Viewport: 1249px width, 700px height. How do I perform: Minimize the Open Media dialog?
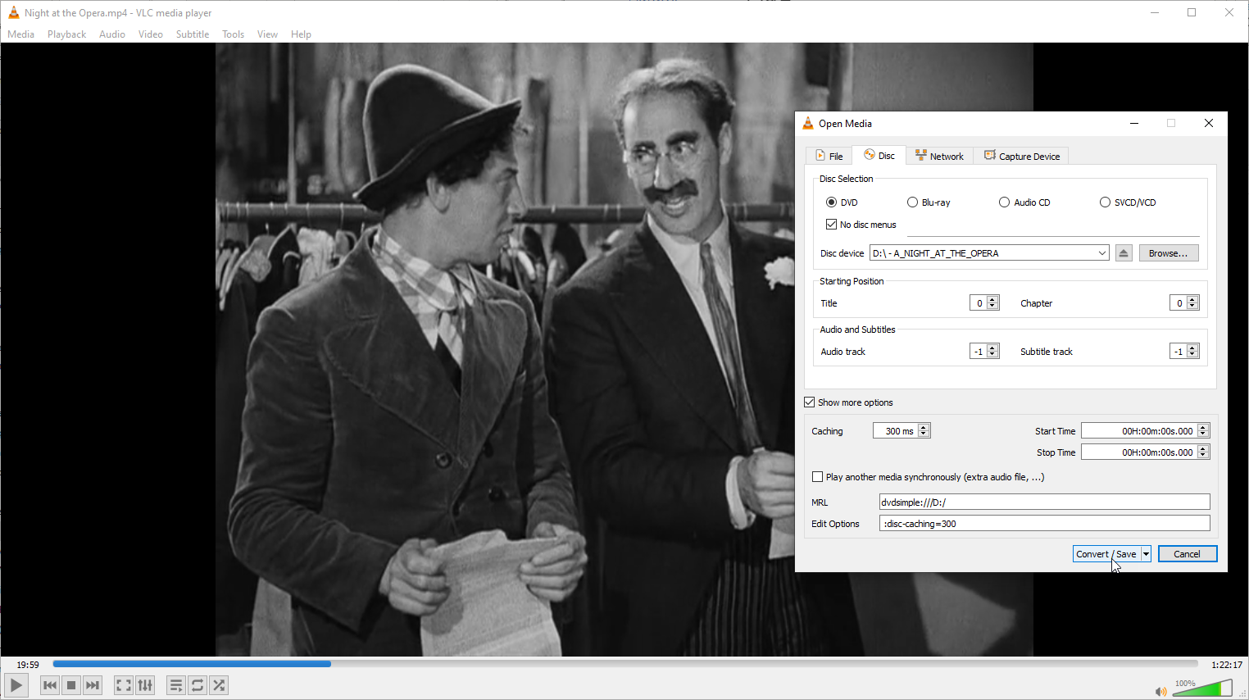(x=1134, y=123)
